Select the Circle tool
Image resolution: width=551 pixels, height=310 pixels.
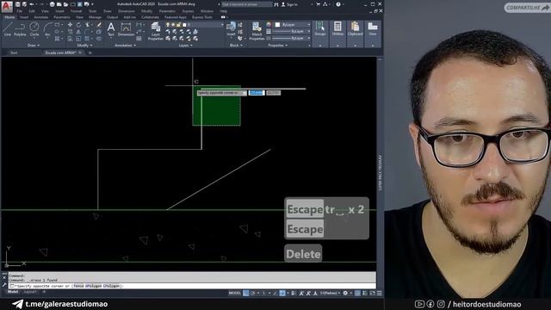[34, 28]
